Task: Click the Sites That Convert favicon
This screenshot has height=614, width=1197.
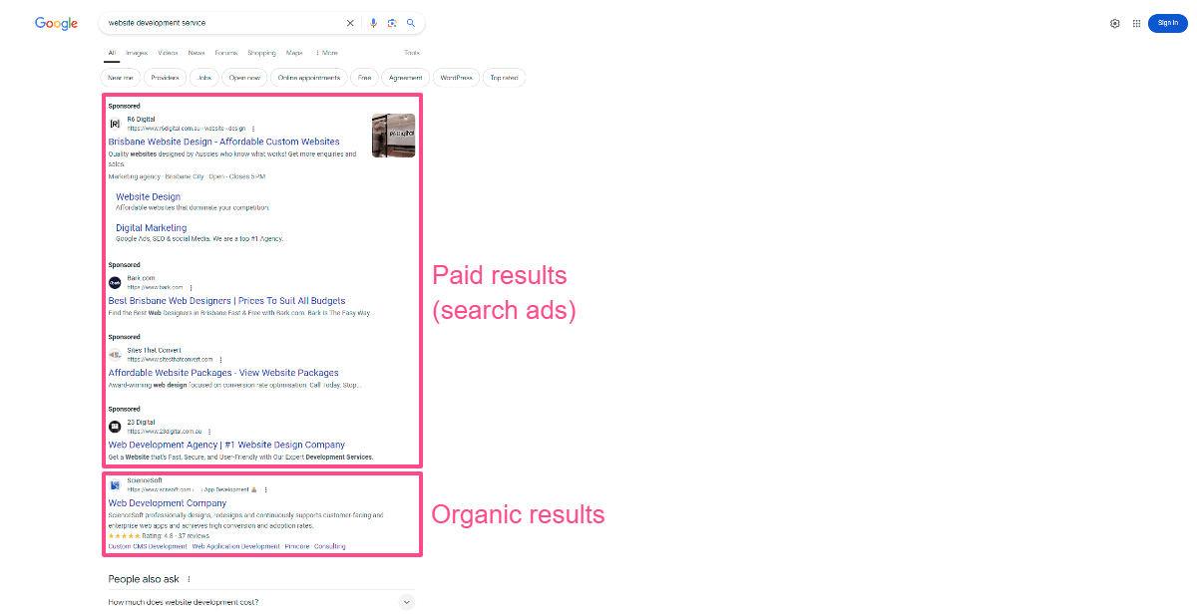Action: coord(115,354)
